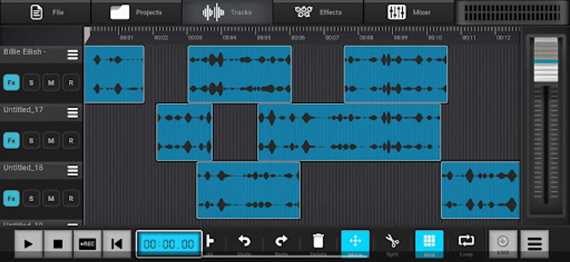Solo the Billie Eilish track
The image size is (570, 262).
[31, 82]
